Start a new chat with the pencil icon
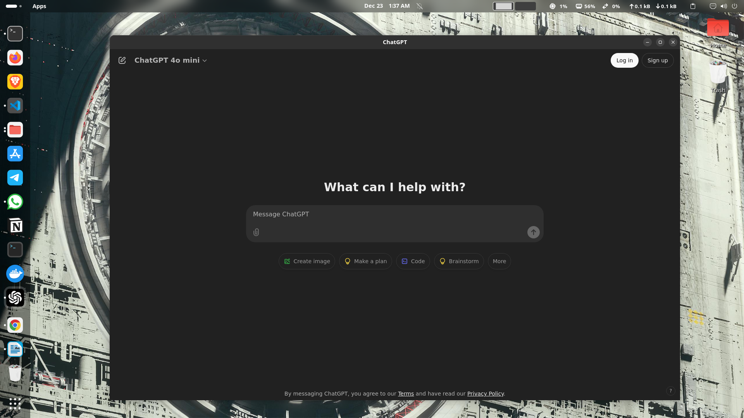This screenshot has height=418, width=744. click(x=122, y=60)
